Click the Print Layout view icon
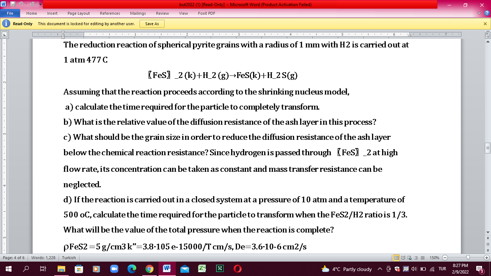 (x=396, y=258)
